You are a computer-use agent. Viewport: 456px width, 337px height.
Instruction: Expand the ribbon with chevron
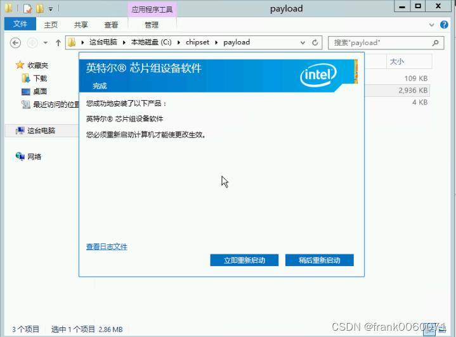pos(431,25)
